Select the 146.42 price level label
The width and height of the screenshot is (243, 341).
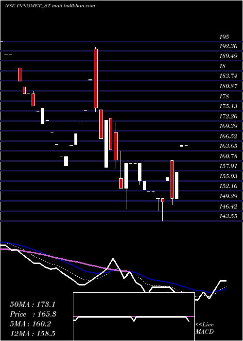228,207
